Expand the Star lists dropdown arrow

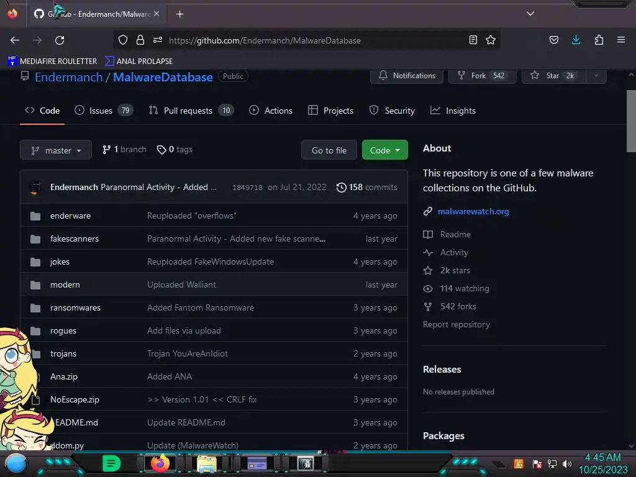(596, 76)
